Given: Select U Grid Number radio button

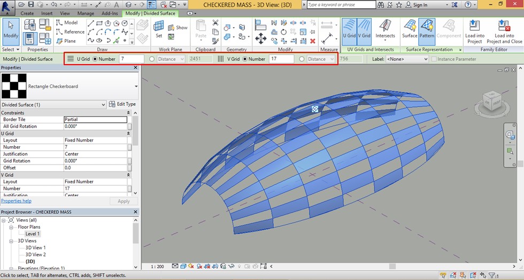Looking at the screenshot, I should (95, 59).
